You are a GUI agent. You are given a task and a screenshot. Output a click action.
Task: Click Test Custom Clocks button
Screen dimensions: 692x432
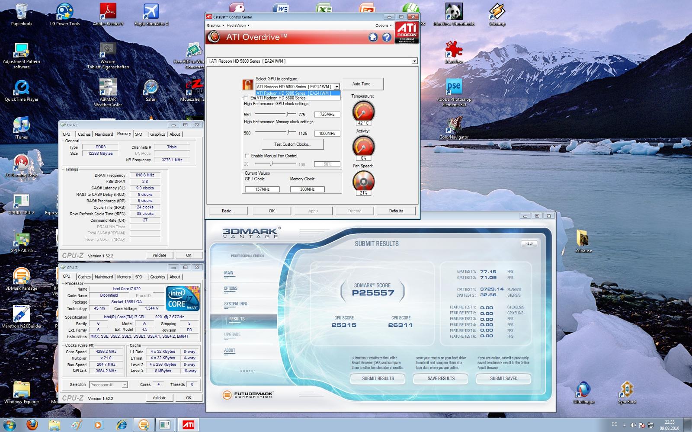[x=293, y=144]
